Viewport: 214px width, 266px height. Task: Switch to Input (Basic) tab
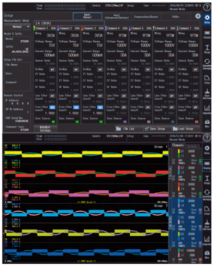(x=87, y=16)
